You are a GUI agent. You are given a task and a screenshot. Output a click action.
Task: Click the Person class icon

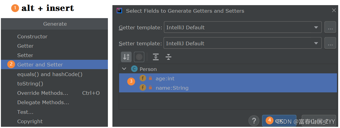click(x=134, y=69)
